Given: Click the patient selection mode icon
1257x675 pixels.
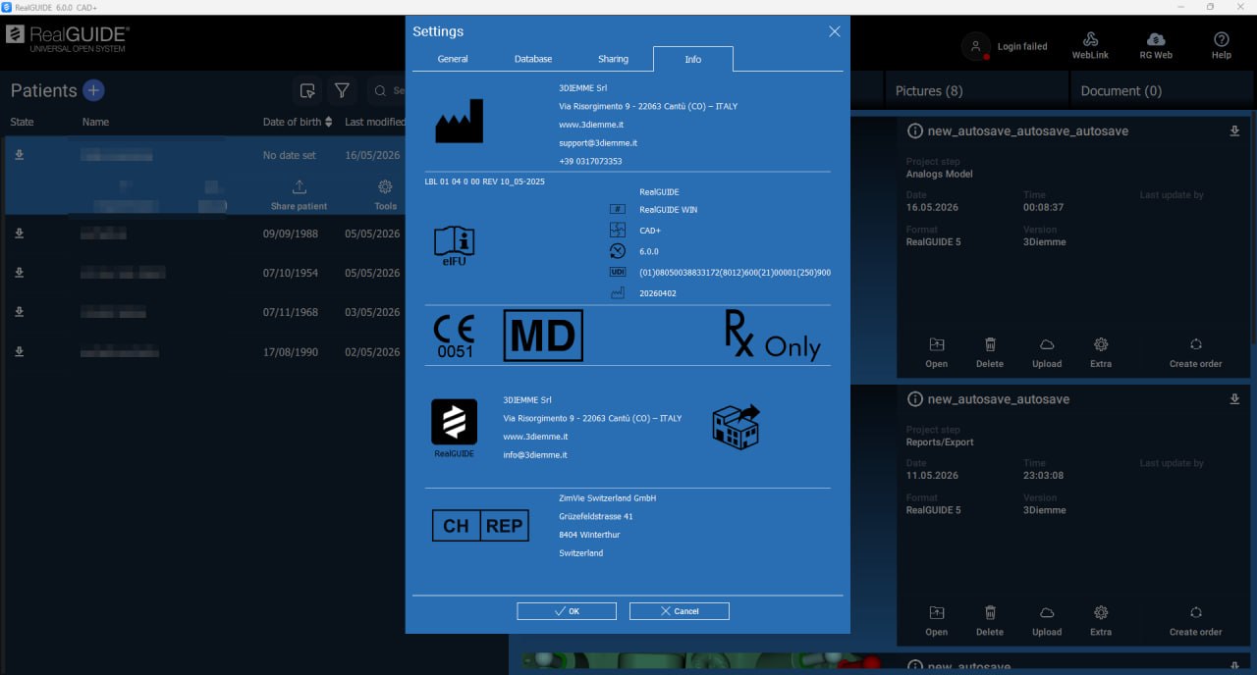Looking at the screenshot, I should point(307,90).
